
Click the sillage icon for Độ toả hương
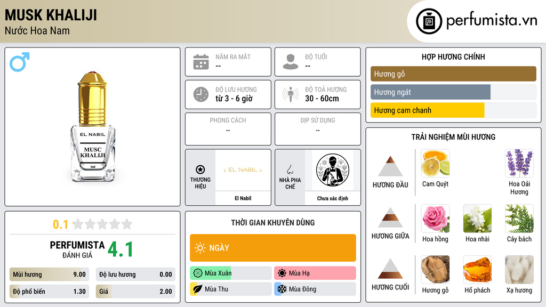coord(291,94)
